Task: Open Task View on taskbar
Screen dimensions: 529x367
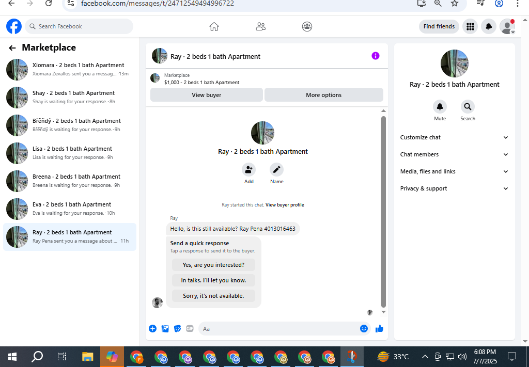Action: pyautogui.click(x=62, y=357)
